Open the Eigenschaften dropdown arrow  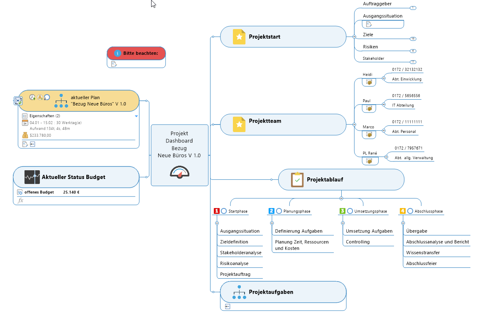pyautogui.click(x=136, y=116)
